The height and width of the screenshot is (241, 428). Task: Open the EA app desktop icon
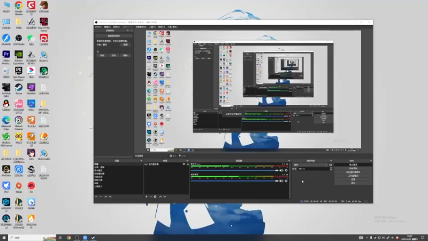pyautogui.click(x=31, y=187)
